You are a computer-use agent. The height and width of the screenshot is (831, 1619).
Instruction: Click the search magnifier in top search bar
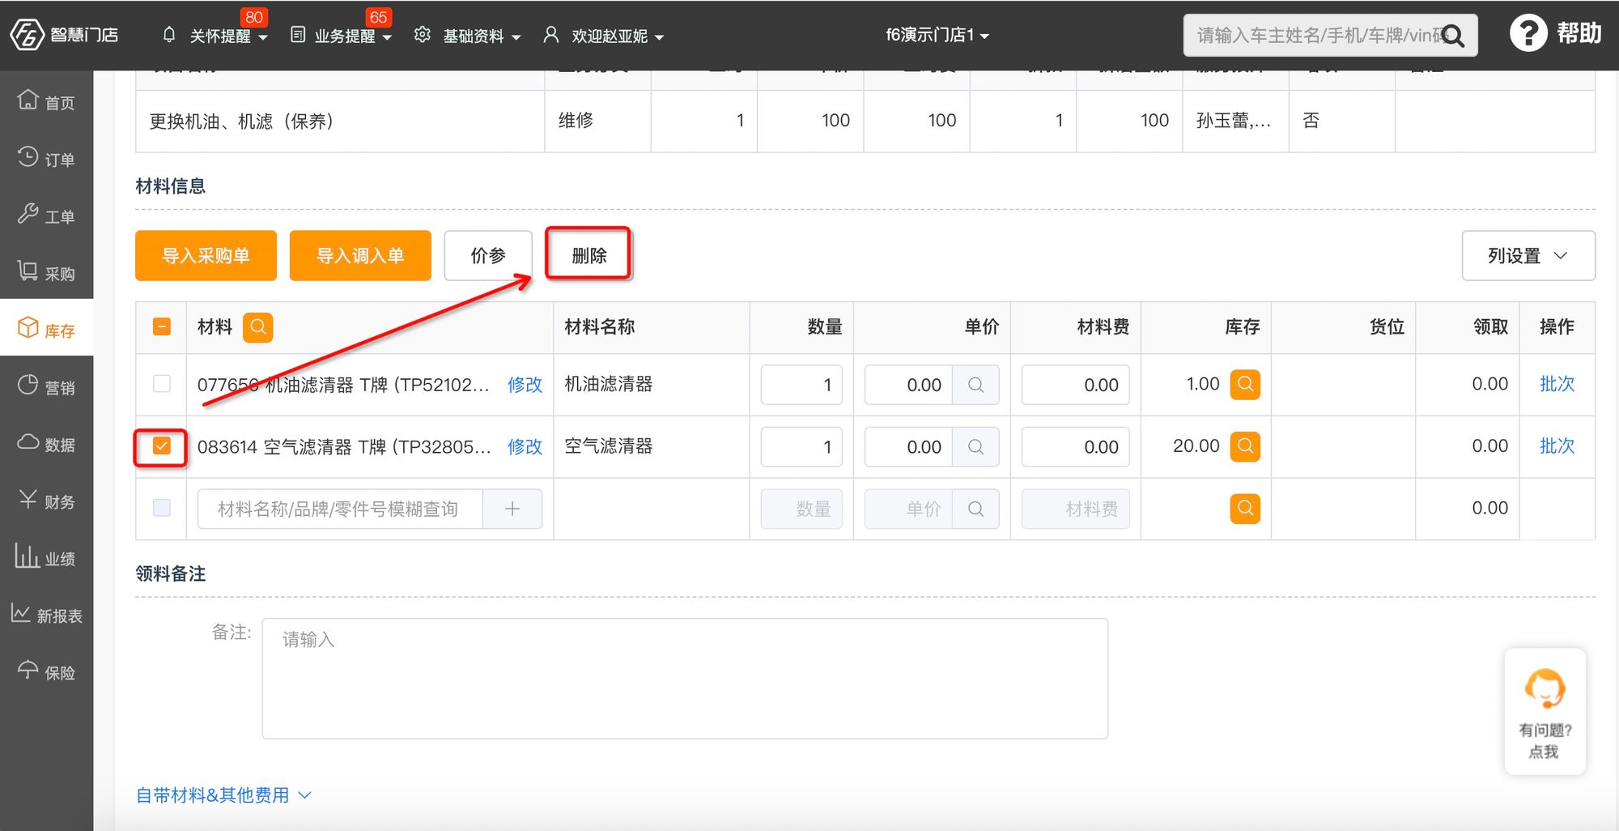point(1454,36)
